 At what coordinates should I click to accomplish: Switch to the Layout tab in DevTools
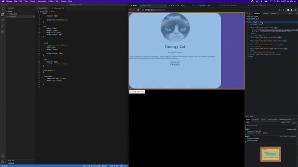pyautogui.click(x=263, y=120)
